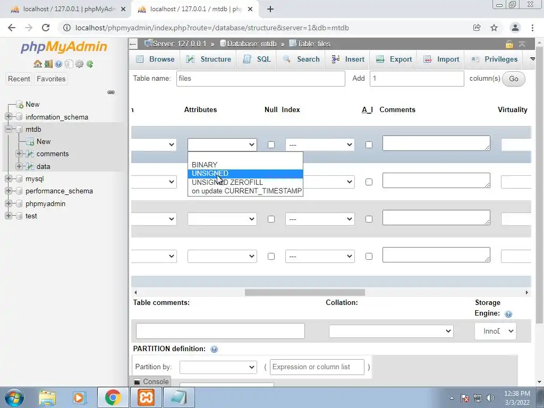Click inside the Table name field
This screenshot has height=408, width=544.
(x=260, y=79)
